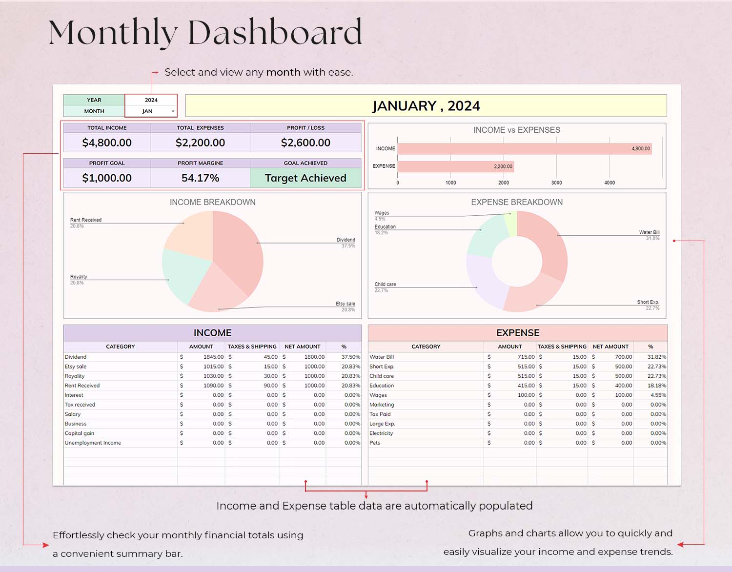Image resolution: width=732 pixels, height=572 pixels.
Task: Click the JANUARY , 2024 title banner
Action: coord(426,105)
